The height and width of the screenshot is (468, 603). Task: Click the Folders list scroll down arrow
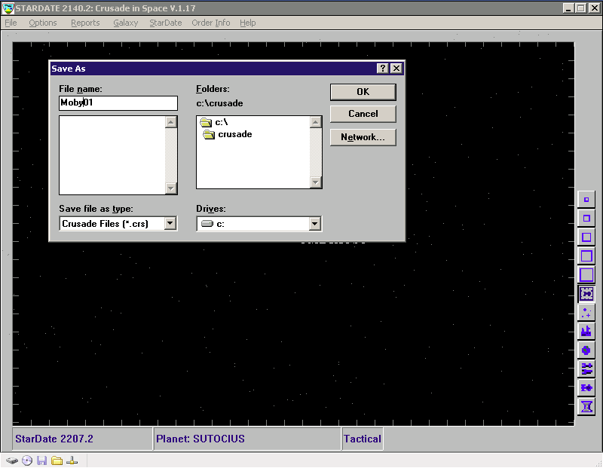[315, 182]
